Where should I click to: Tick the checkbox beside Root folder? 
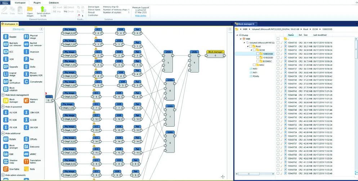coord(251,46)
